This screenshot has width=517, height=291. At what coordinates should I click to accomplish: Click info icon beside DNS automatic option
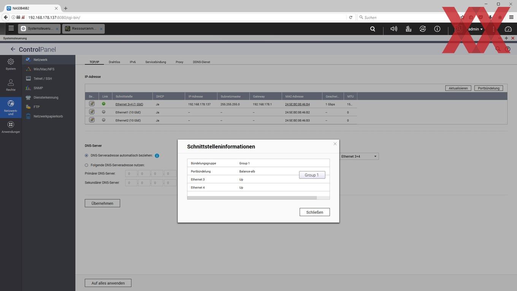tap(157, 156)
